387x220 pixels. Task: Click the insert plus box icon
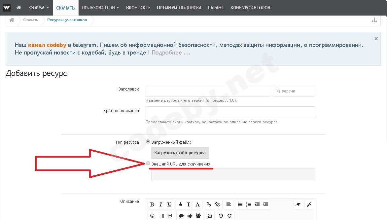[170, 216]
